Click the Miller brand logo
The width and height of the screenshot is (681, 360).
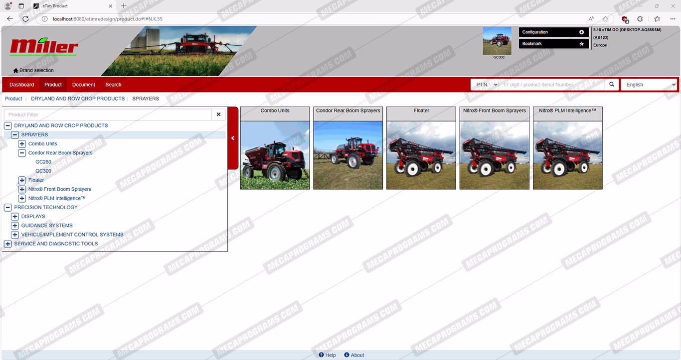[44, 47]
